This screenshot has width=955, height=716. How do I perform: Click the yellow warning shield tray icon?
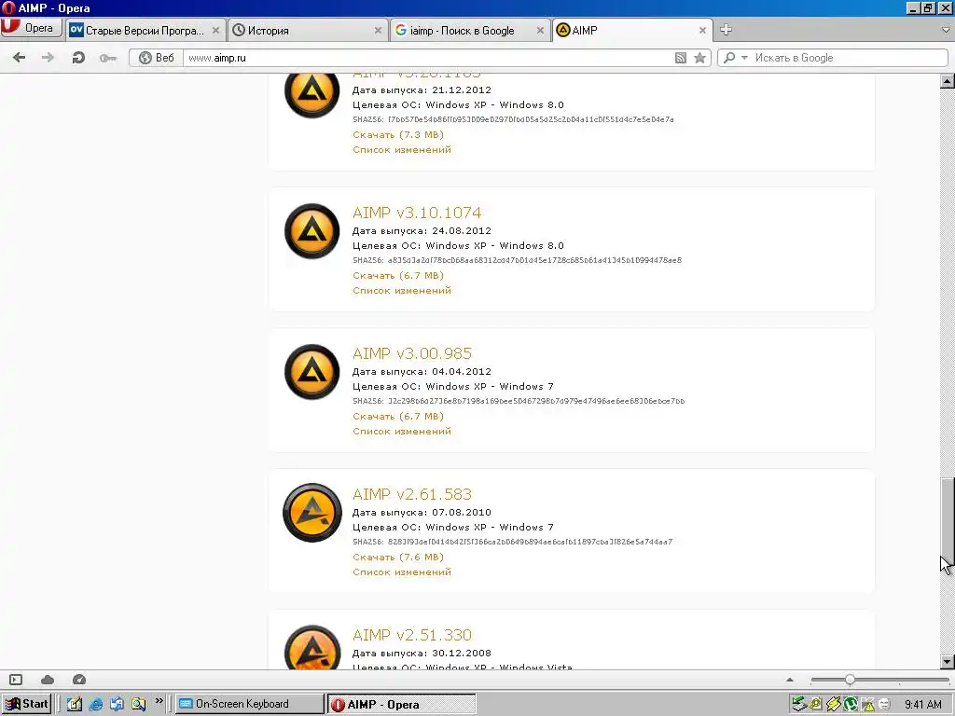pyautogui.click(x=867, y=705)
